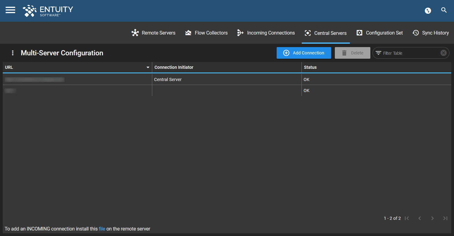Click the Entuity Software logo

tap(48, 11)
